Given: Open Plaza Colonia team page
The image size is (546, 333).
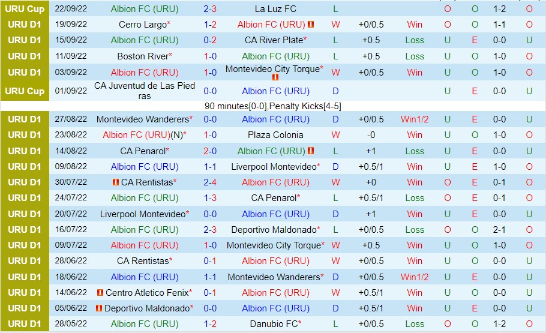Looking at the screenshot, I should click(275, 135).
